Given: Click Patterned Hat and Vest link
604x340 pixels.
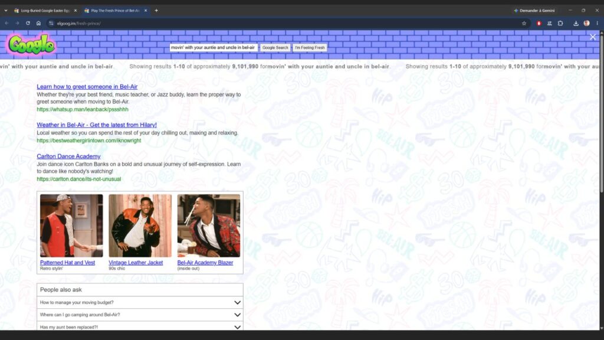Looking at the screenshot, I should pos(67,263).
